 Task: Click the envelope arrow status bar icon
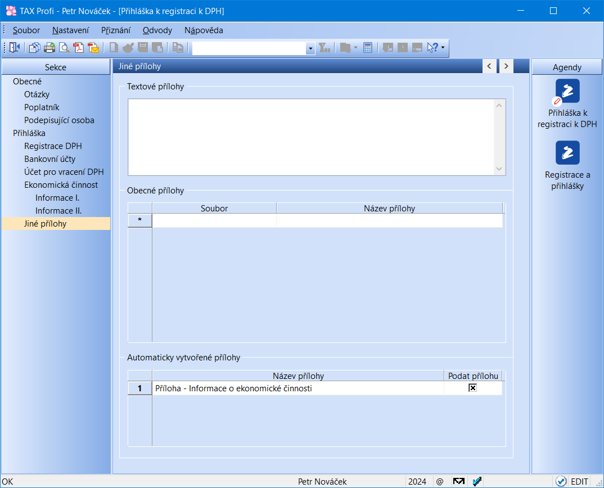[x=458, y=481]
